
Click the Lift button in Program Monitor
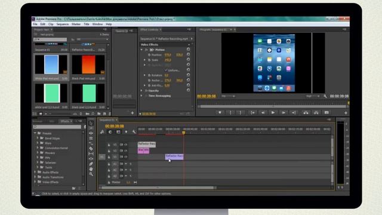point(306,113)
